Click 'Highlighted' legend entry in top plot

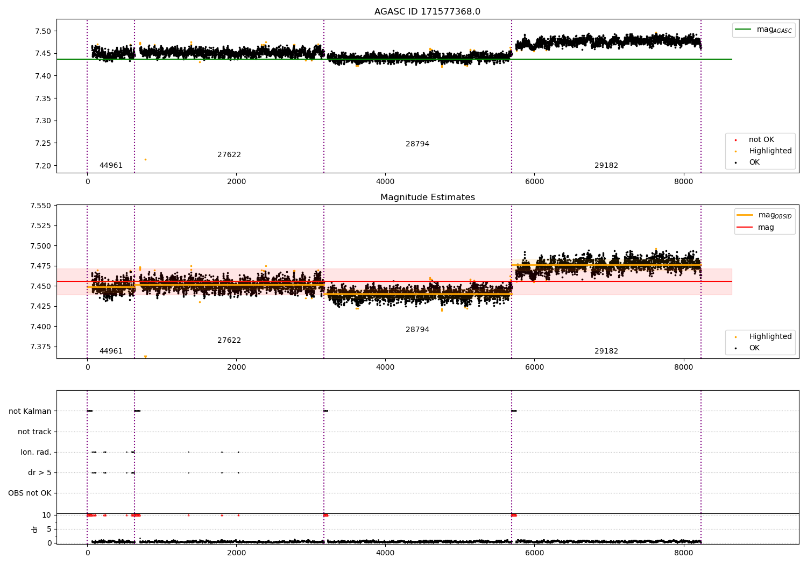point(770,151)
